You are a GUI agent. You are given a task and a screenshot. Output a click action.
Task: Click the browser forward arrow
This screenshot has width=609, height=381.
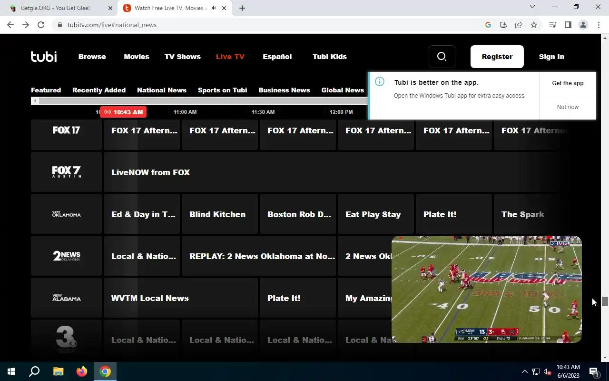[26, 25]
